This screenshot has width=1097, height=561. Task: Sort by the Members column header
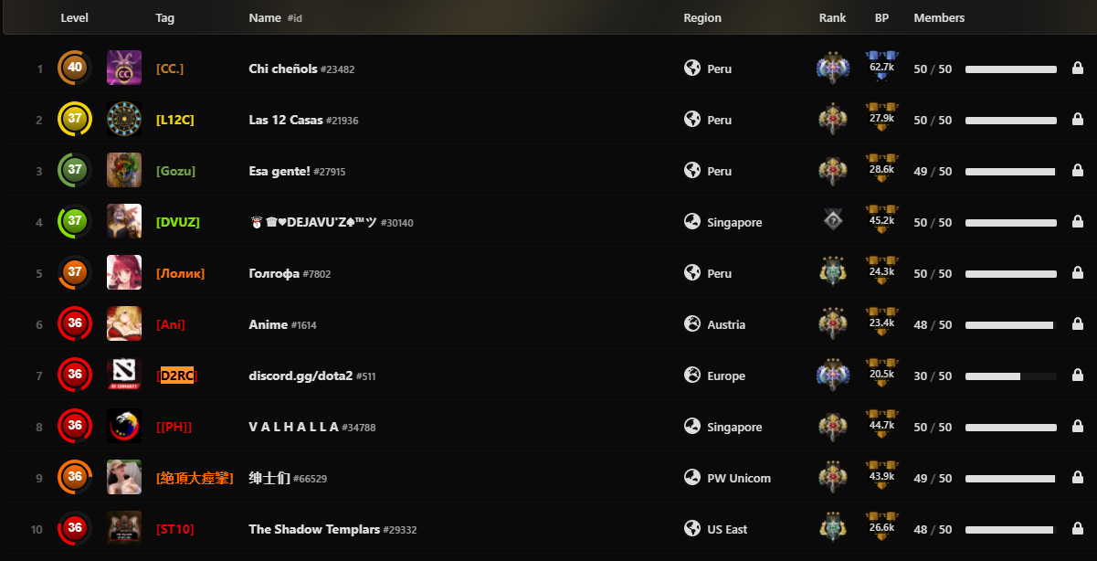point(939,17)
